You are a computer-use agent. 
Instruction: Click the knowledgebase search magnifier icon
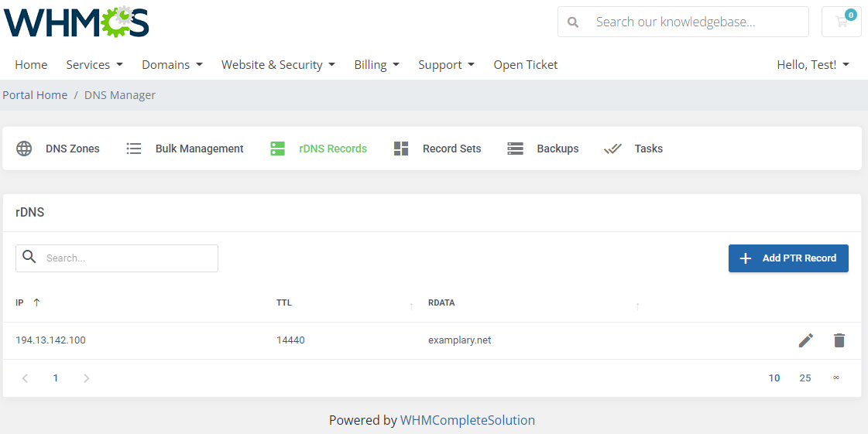click(573, 22)
